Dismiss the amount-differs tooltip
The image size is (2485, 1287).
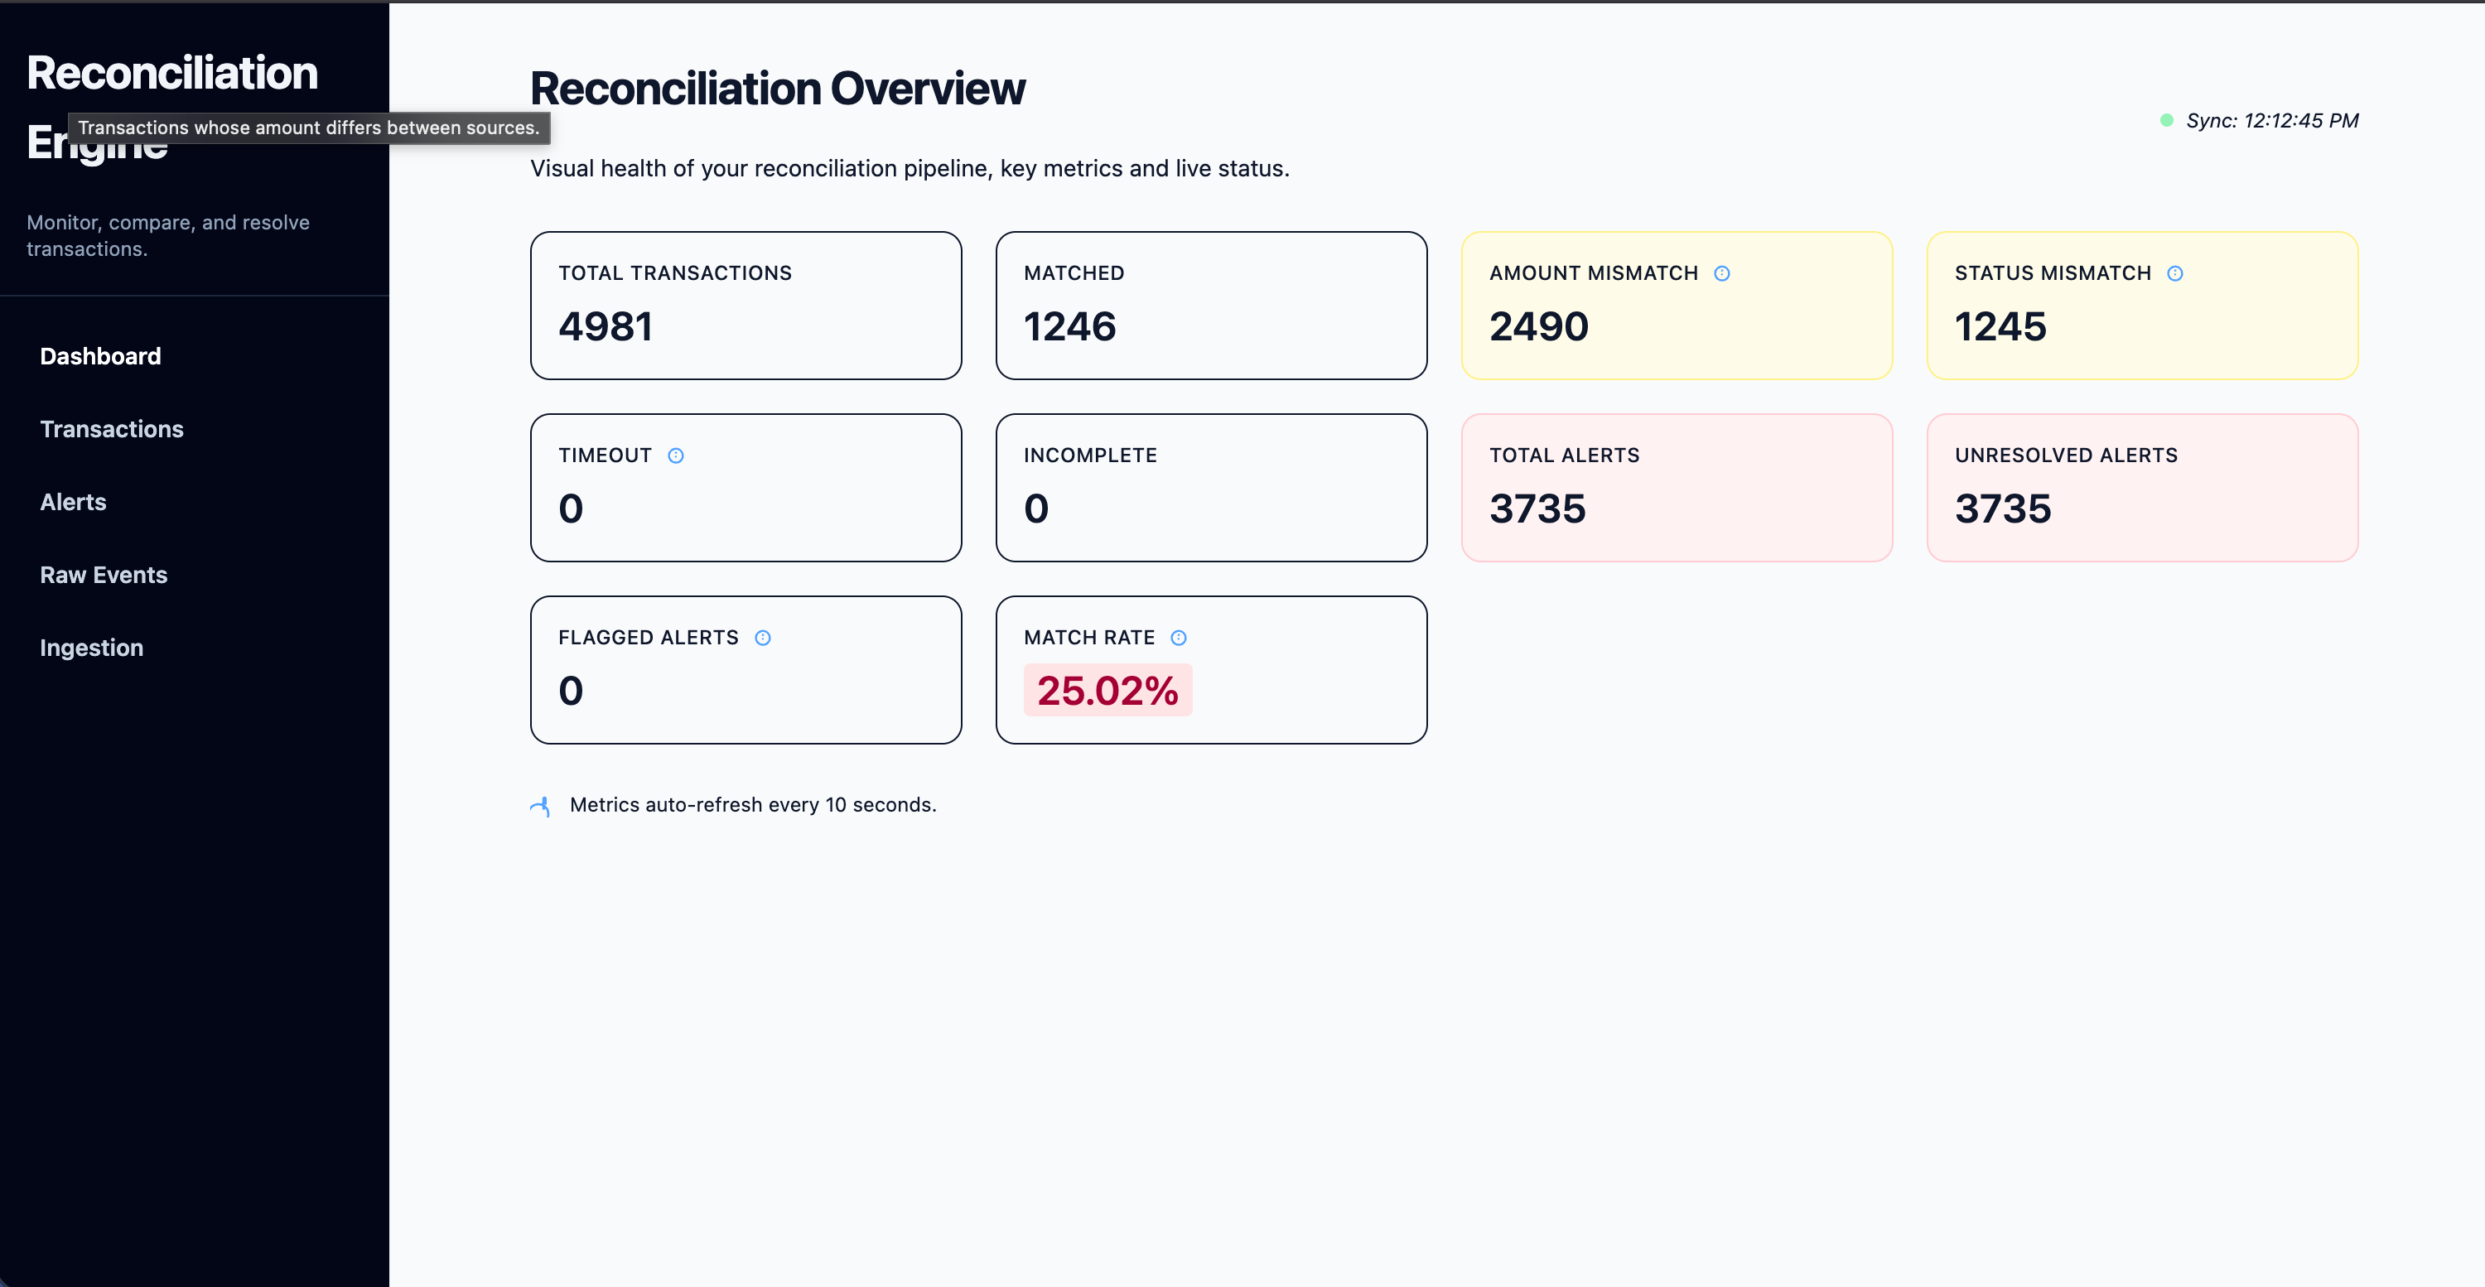tap(310, 128)
